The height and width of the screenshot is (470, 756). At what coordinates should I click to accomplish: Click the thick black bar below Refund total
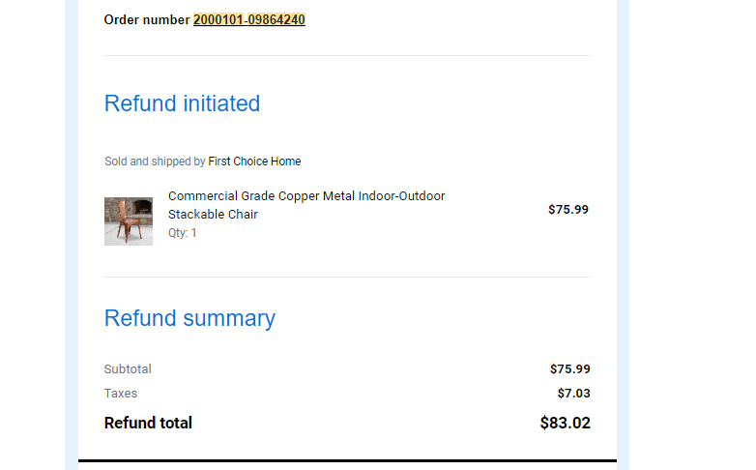[348, 461]
